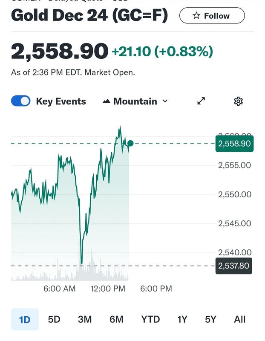Image resolution: width=265 pixels, height=341 pixels.
Task: Switch to 5Y time range
Action: 210,319
